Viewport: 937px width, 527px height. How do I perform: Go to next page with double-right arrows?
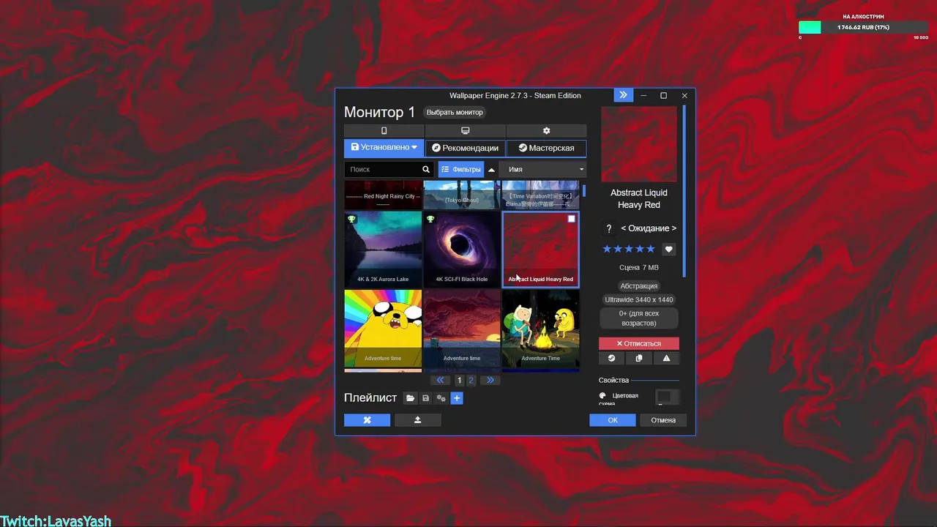(x=490, y=380)
